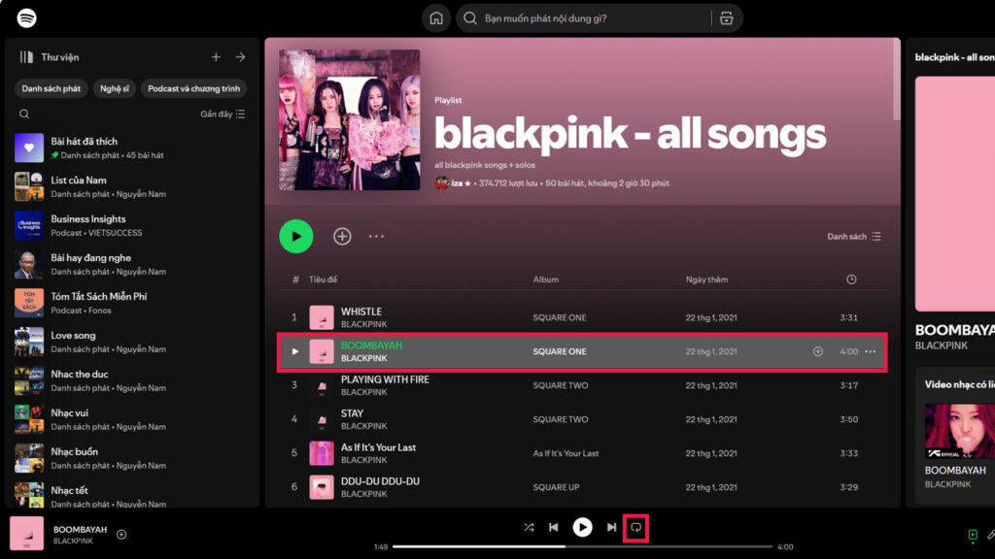
Task: Open Business Insights podcast
Action: tap(132, 225)
